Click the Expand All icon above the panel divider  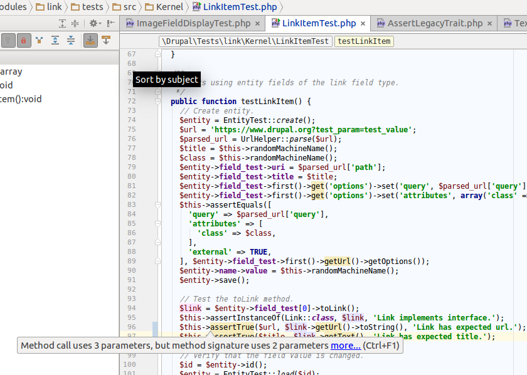tap(62, 24)
